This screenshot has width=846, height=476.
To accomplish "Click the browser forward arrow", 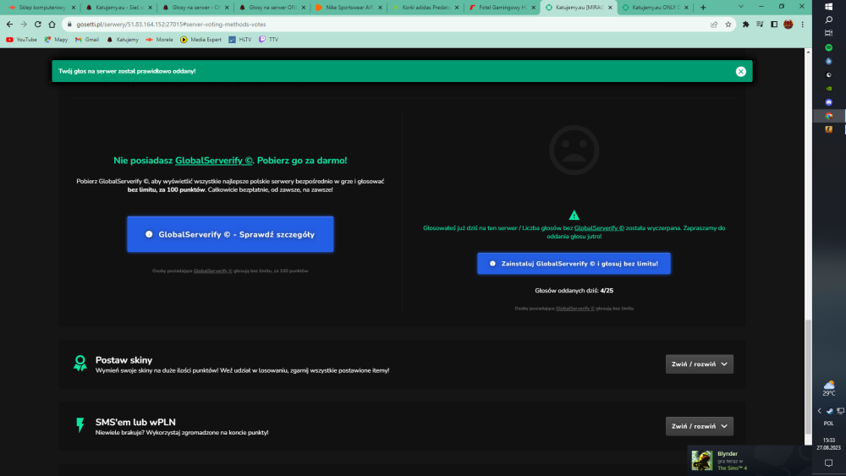I will pyautogui.click(x=24, y=25).
